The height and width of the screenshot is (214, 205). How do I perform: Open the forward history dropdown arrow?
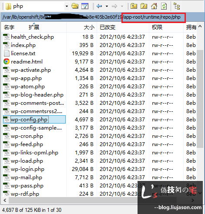click(122, 6)
